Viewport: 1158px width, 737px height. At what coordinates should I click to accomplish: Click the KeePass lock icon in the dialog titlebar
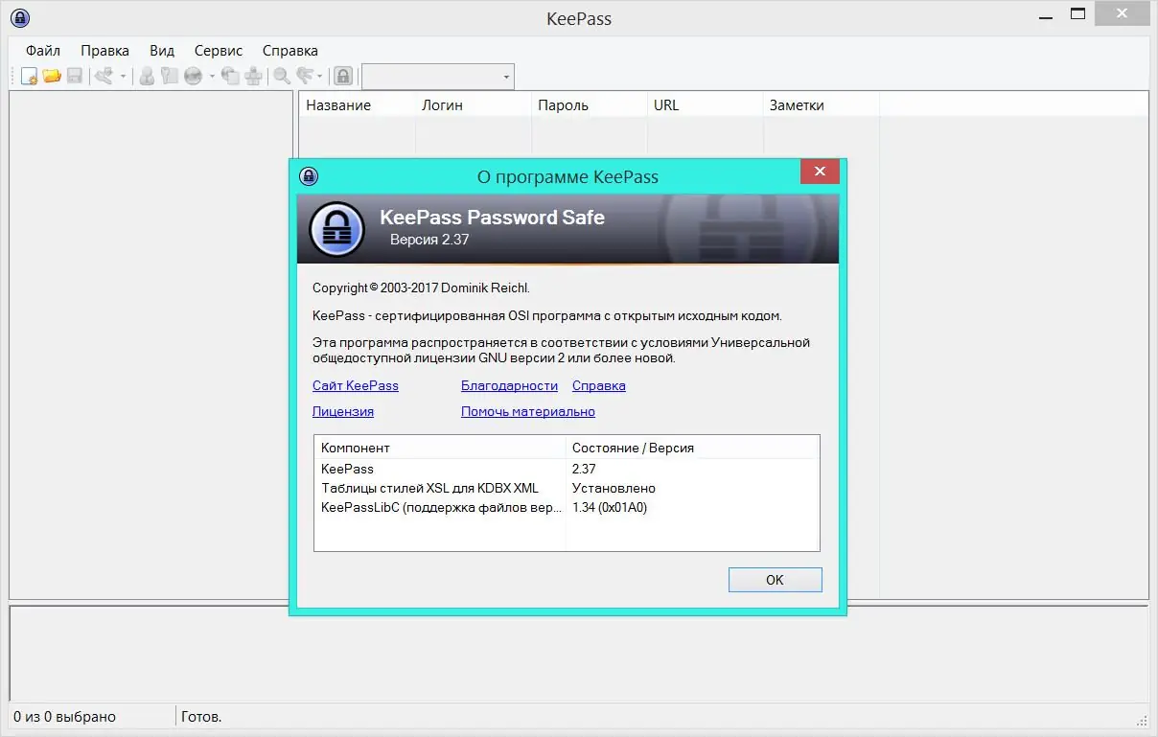pyautogui.click(x=308, y=176)
